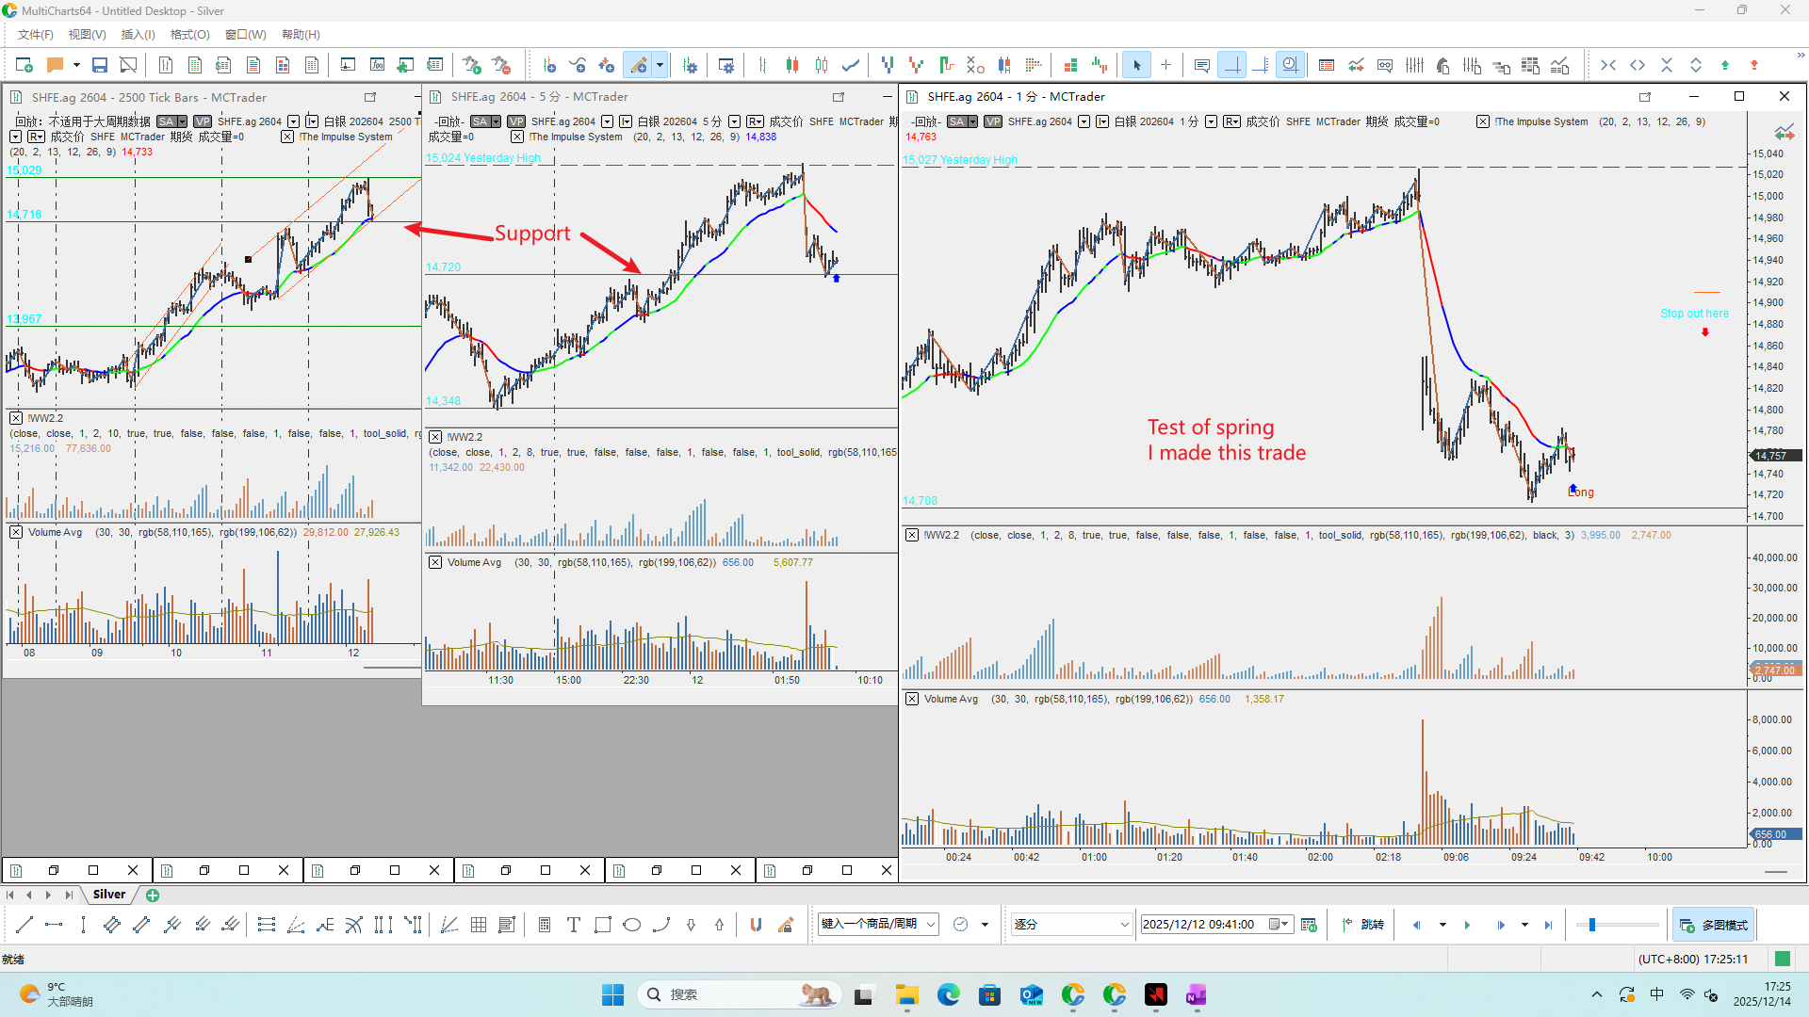Expand the clock options dropdown arrow
Image resolution: width=1809 pixels, height=1017 pixels.
[986, 925]
